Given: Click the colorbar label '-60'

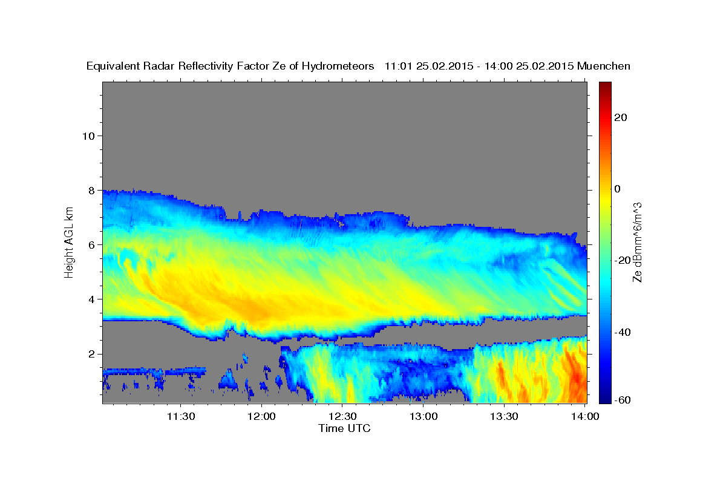Looking at the screenshot, I should click(x=623, y=400).
